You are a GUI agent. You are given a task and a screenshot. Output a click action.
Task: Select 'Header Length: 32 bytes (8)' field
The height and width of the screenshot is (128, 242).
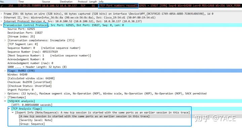pos(37,67)
